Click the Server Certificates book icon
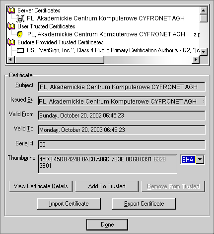This screenshot has height=234, width=214. click(x=11, y=10)
